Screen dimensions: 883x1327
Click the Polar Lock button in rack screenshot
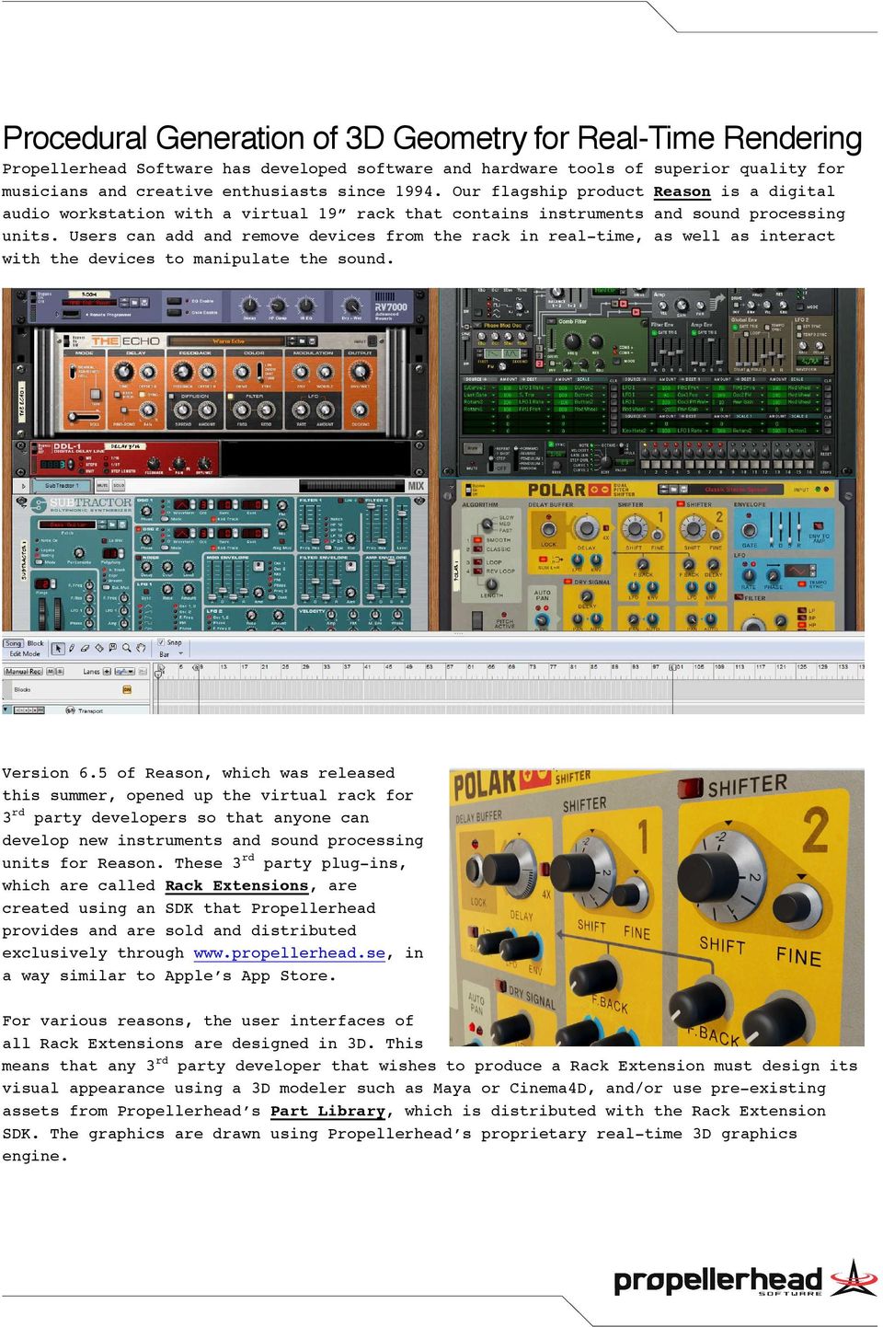pos(548,529)
